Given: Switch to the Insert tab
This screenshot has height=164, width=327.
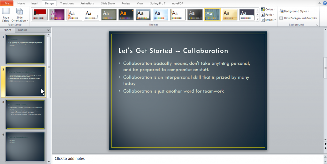Looking at the screenshot, I should coord(35,3).
